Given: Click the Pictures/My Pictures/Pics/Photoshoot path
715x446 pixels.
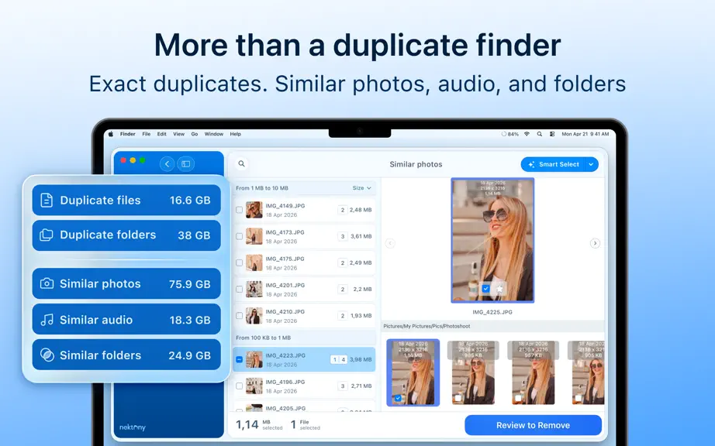Looking at the screenshot, I should pos(427,326).
